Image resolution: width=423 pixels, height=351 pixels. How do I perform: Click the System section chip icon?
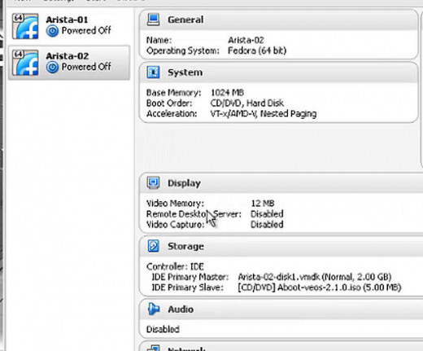click(x=153, y=72)
